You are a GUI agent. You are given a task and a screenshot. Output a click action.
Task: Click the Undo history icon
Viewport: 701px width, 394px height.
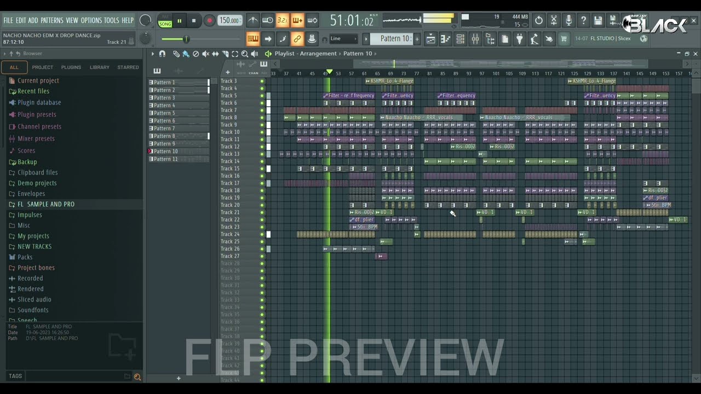point(539,20)
